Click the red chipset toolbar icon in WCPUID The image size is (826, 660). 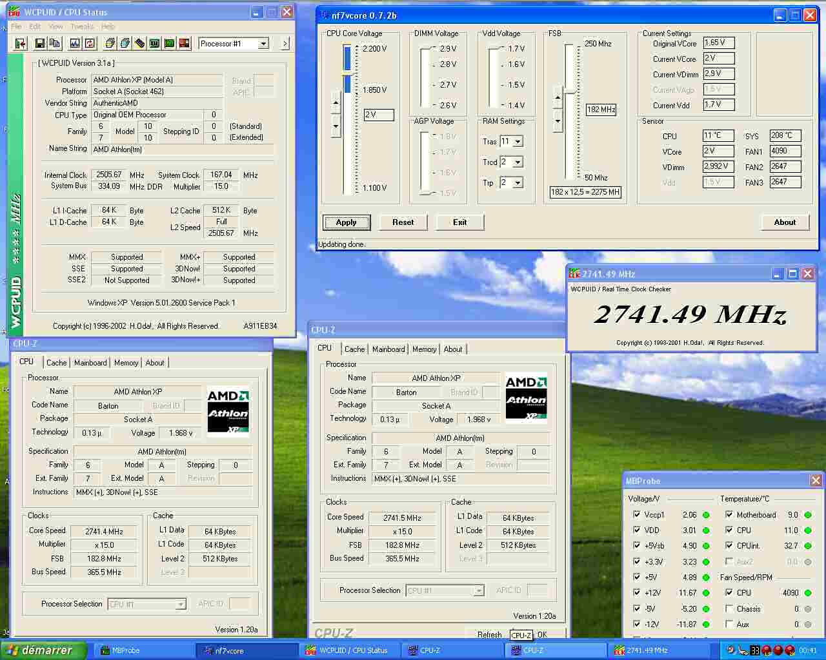[184, 43]
